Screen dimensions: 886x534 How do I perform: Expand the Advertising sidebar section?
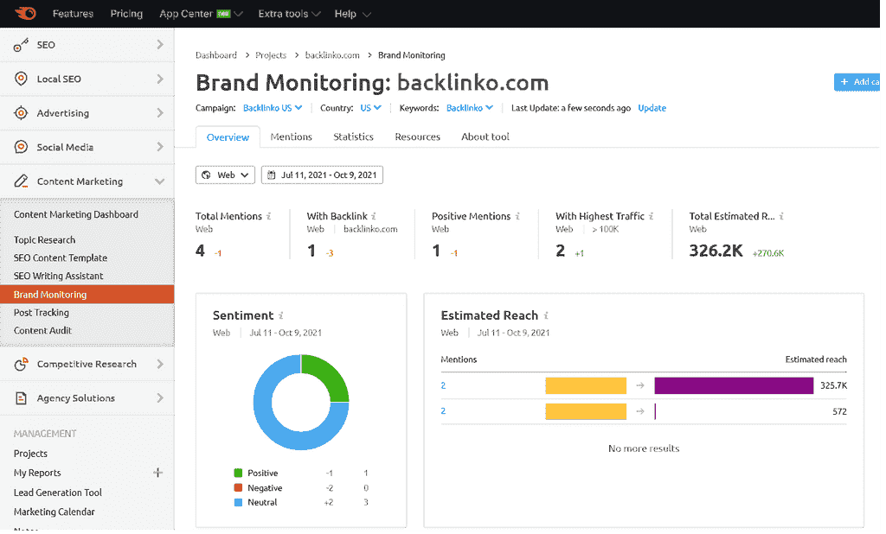pyautogui.click(x=160, y=113)
